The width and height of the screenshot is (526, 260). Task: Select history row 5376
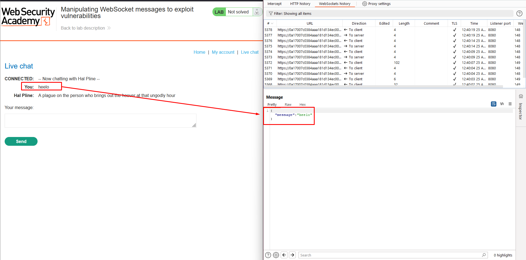[x=394, y=41]
